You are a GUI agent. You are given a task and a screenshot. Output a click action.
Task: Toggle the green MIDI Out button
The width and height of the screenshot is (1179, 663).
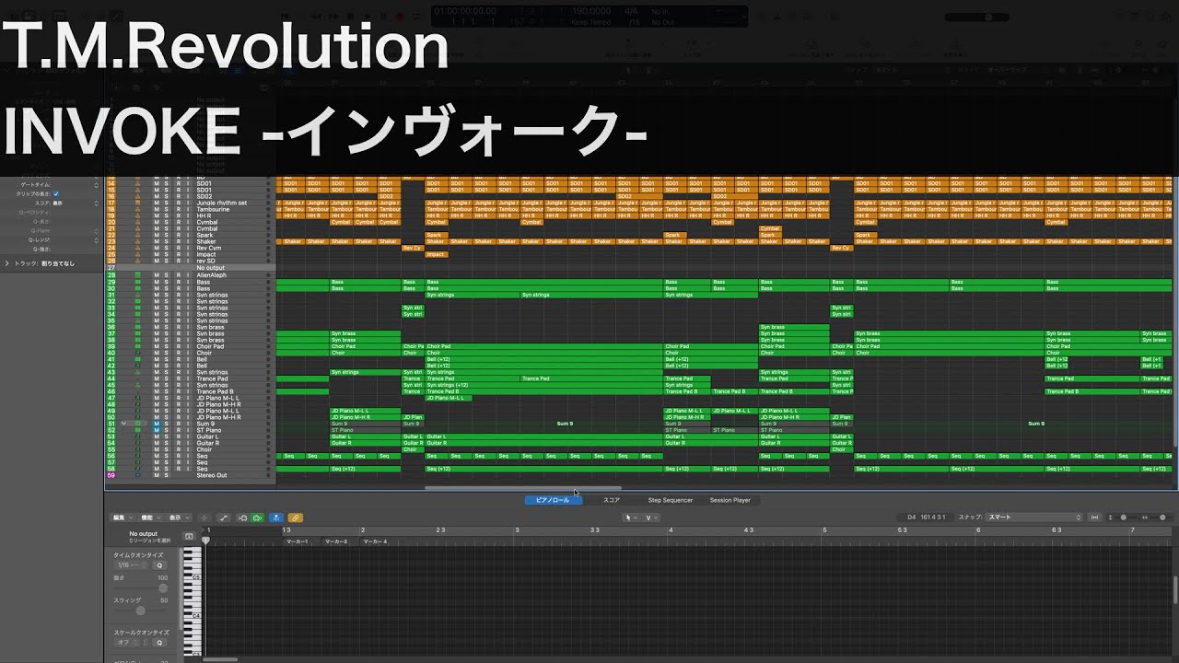(257, 518)
